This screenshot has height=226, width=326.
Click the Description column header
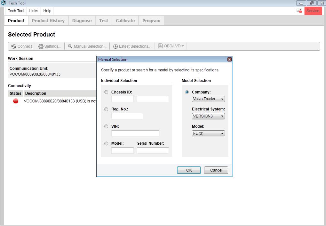pyautogui.click(x=60, y=93)
